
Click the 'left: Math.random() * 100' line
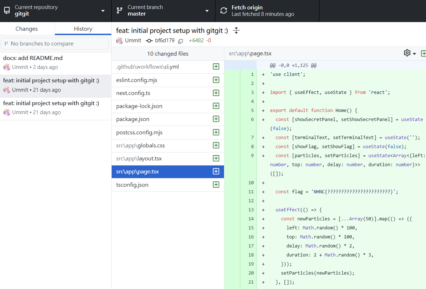point(322,228)
